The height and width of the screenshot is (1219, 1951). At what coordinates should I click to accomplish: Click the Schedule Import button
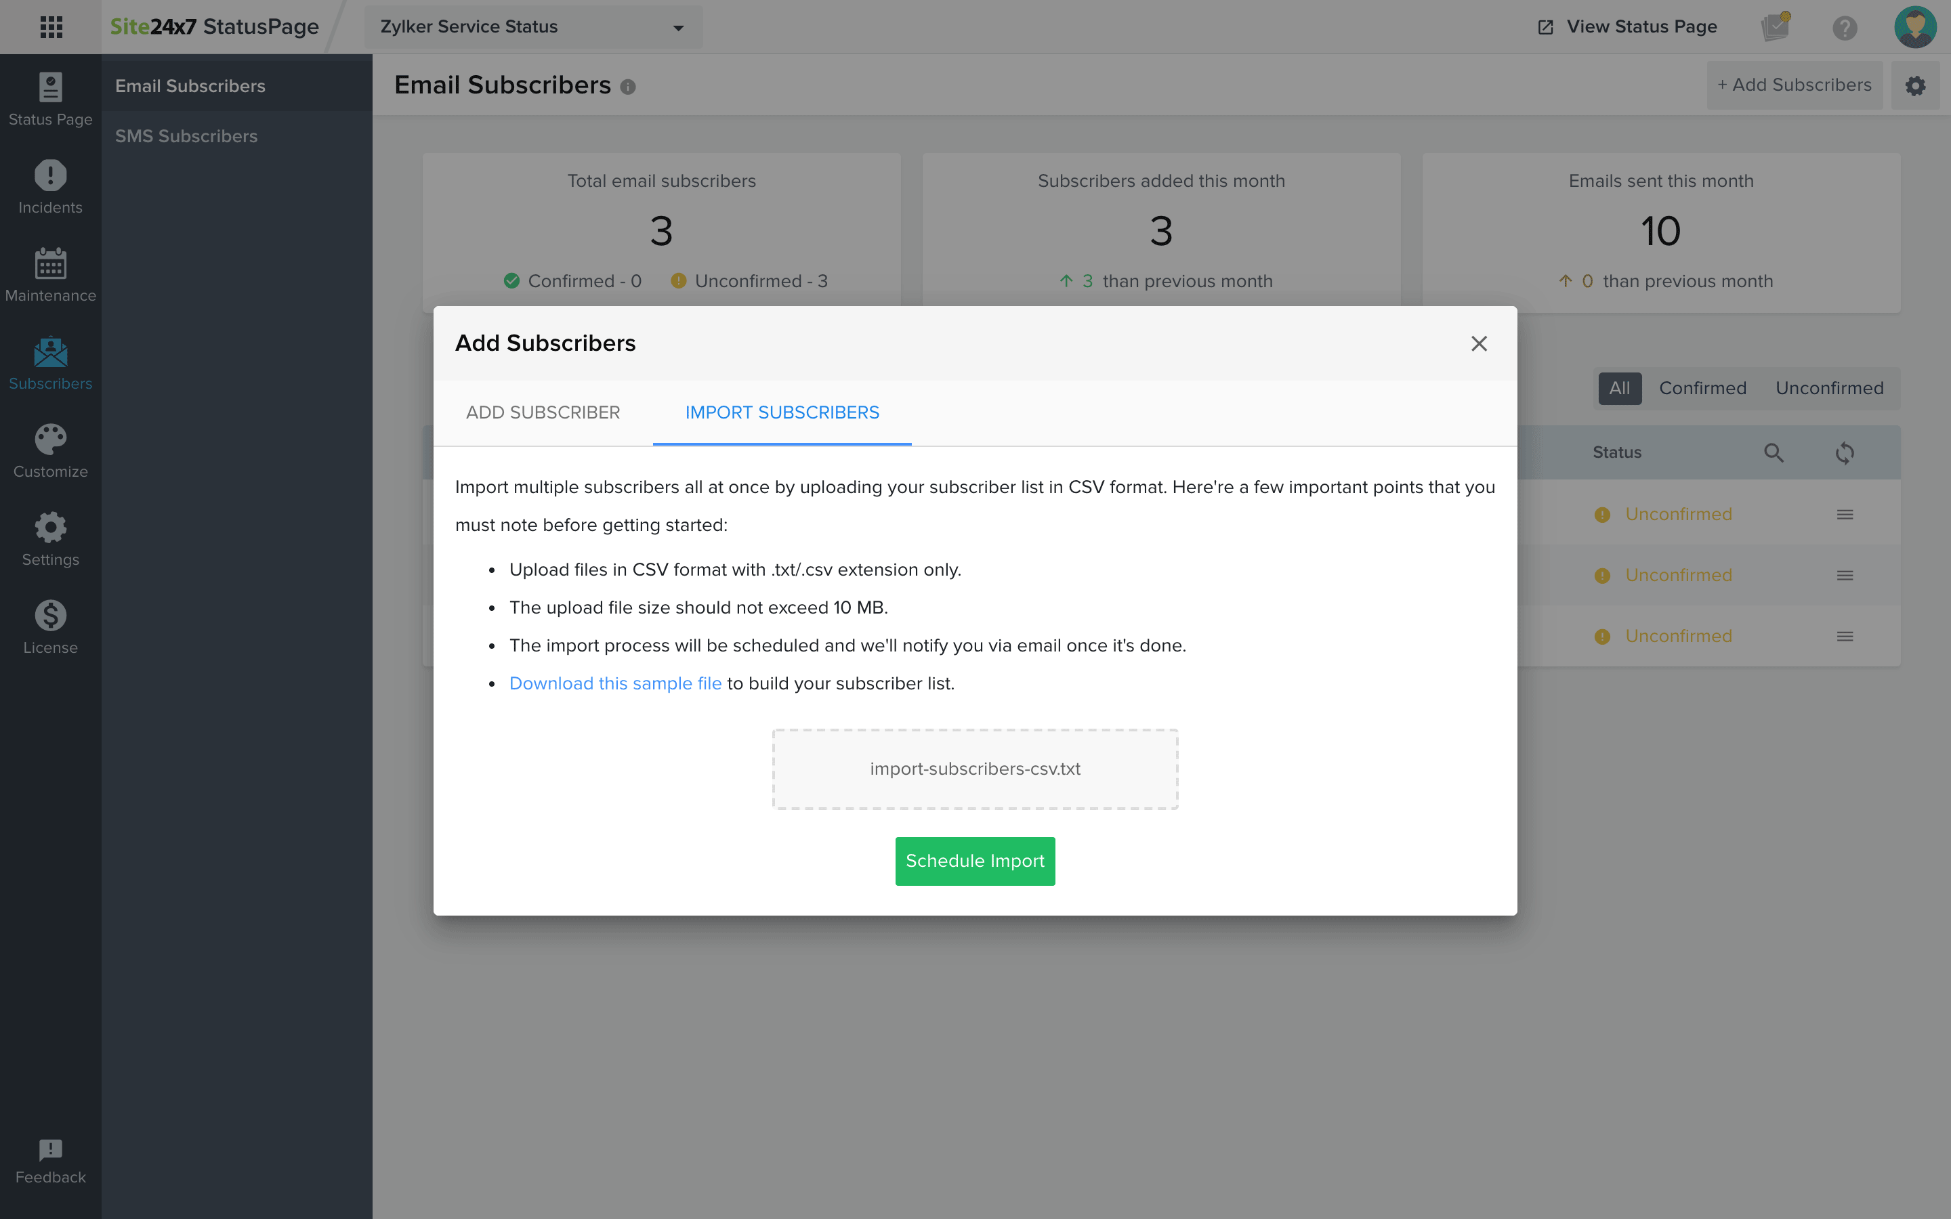pos(975,860)
